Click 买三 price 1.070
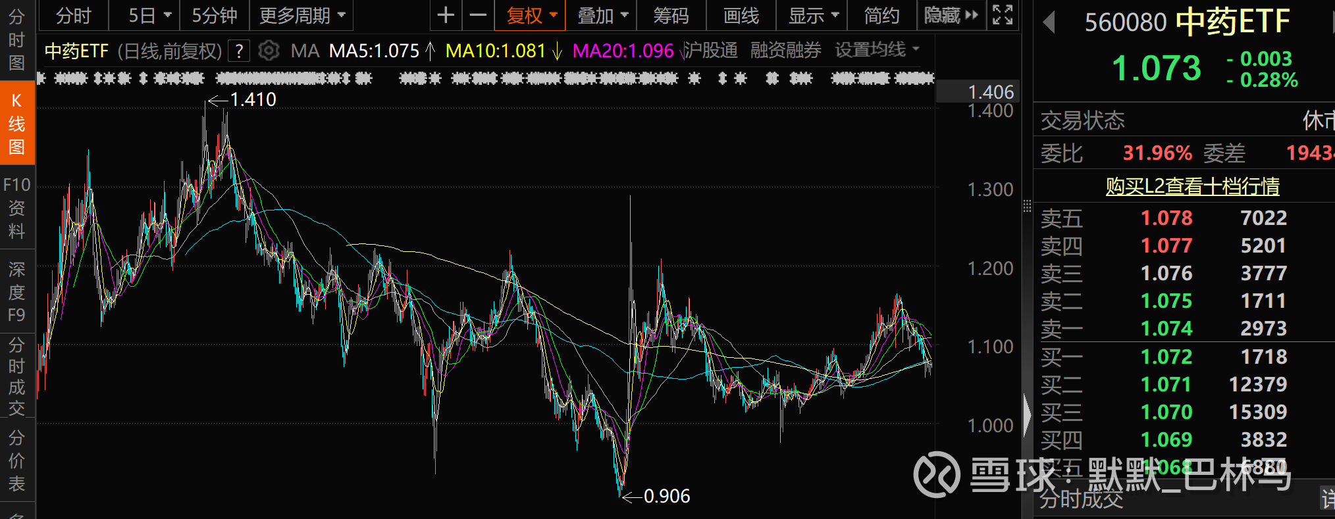The image size is (1335, 519). pos(1166,412)
